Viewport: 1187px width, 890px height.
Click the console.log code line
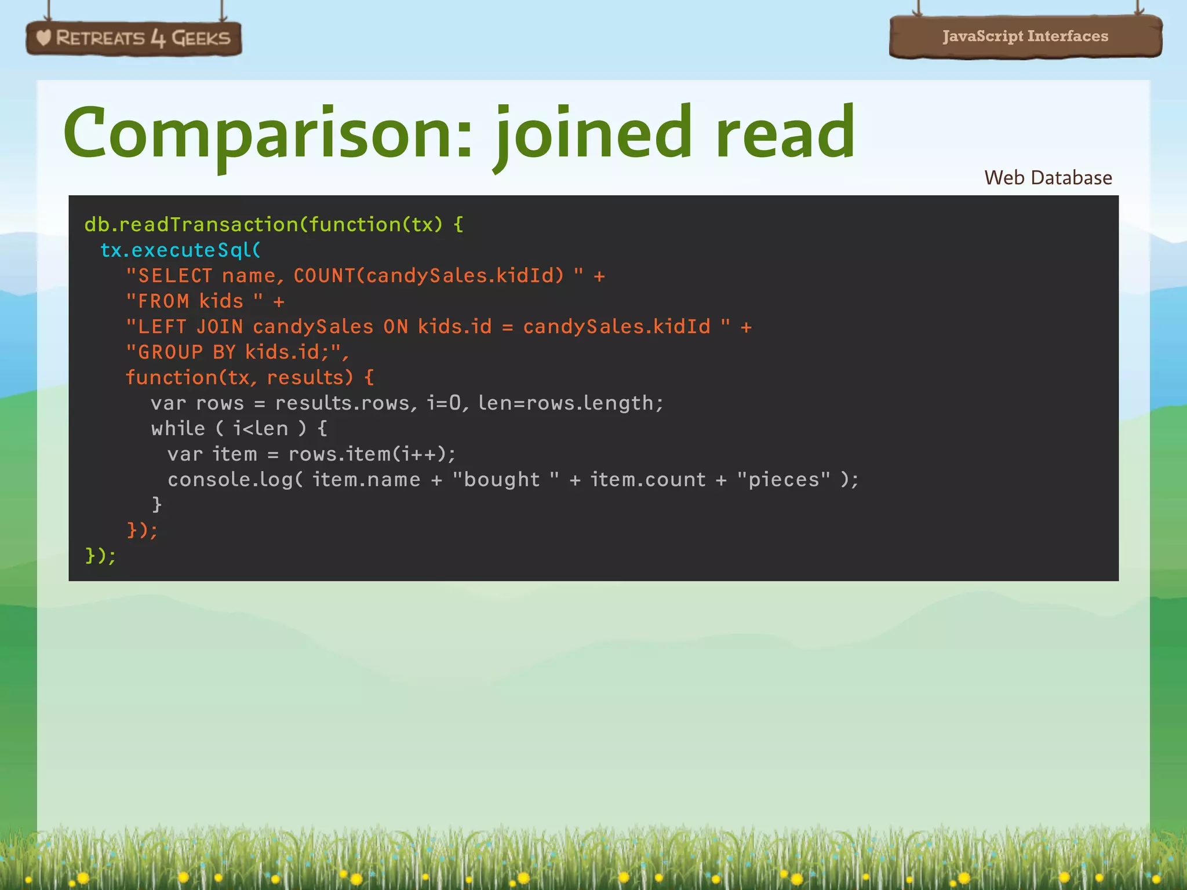514,480
